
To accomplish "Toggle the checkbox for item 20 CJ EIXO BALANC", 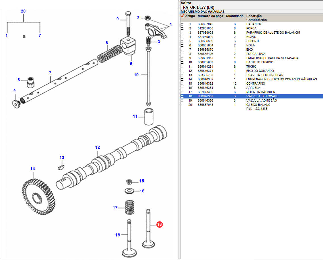I will 182,105.
